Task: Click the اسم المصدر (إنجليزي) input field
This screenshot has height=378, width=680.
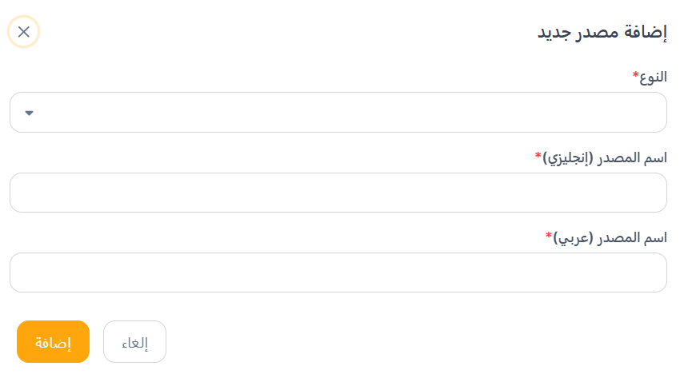Action: [x=338, y=193]
